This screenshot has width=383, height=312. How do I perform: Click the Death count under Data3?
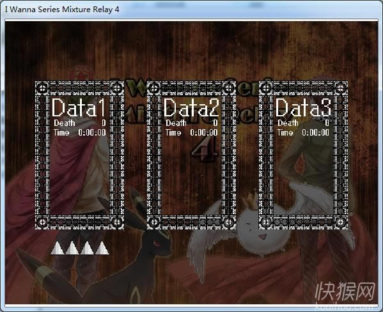(x=303, y=123)
